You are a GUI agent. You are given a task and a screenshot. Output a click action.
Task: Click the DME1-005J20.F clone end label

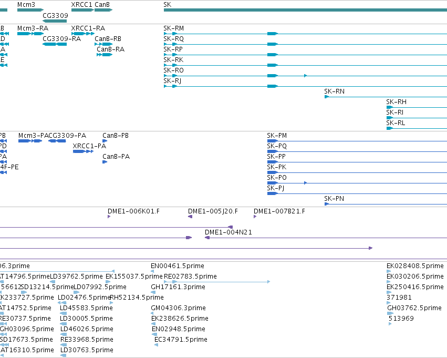213,211
